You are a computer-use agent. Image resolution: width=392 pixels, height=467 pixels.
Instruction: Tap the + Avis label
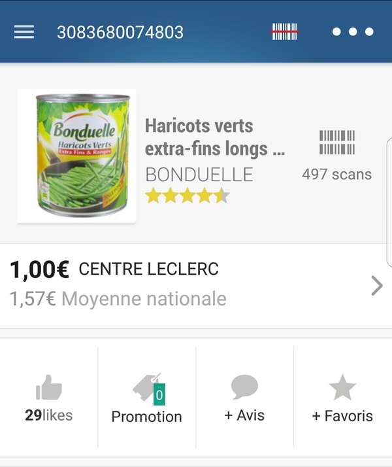pos(244,415)
